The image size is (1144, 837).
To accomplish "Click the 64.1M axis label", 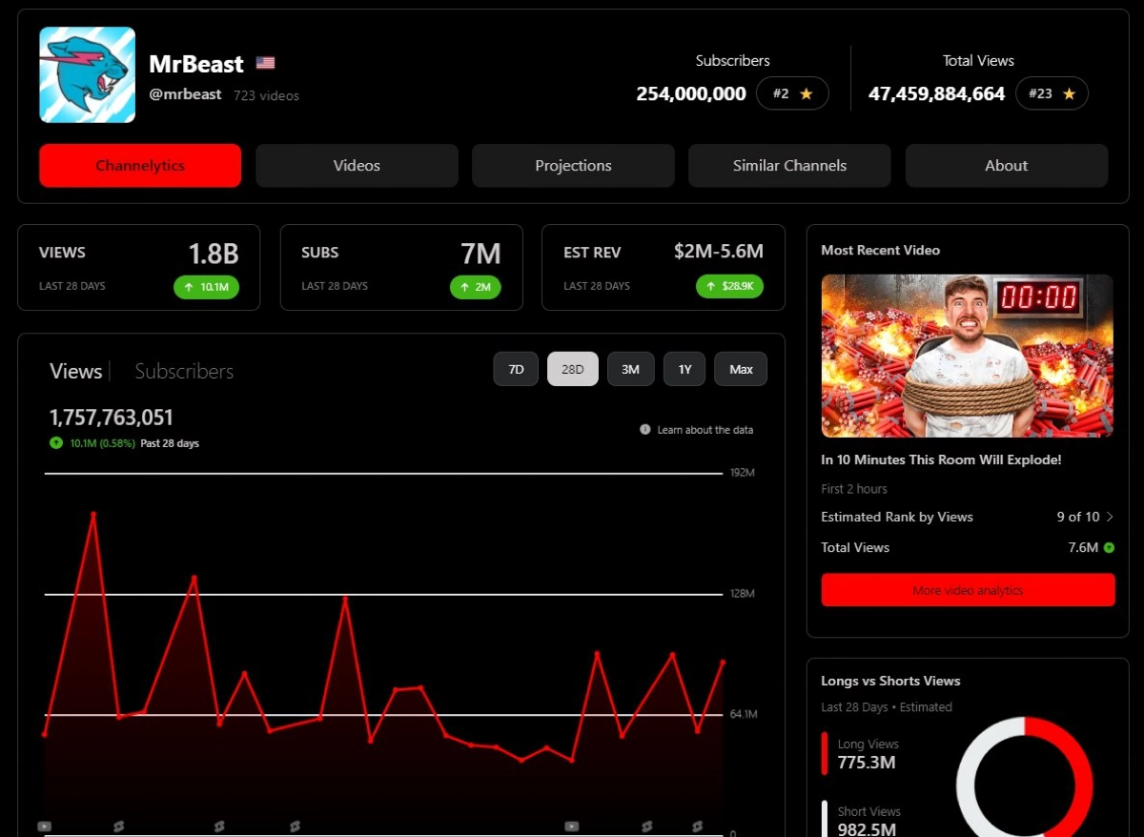I will [744, 714].
